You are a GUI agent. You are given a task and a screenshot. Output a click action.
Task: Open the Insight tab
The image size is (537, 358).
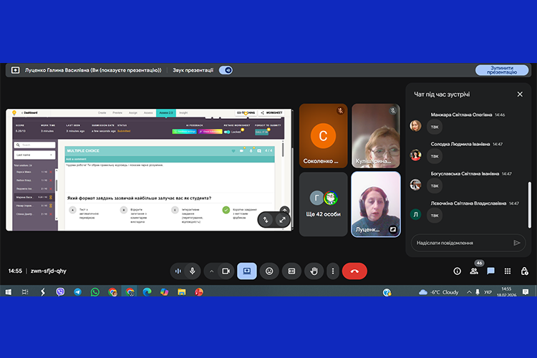coord(183,112)
